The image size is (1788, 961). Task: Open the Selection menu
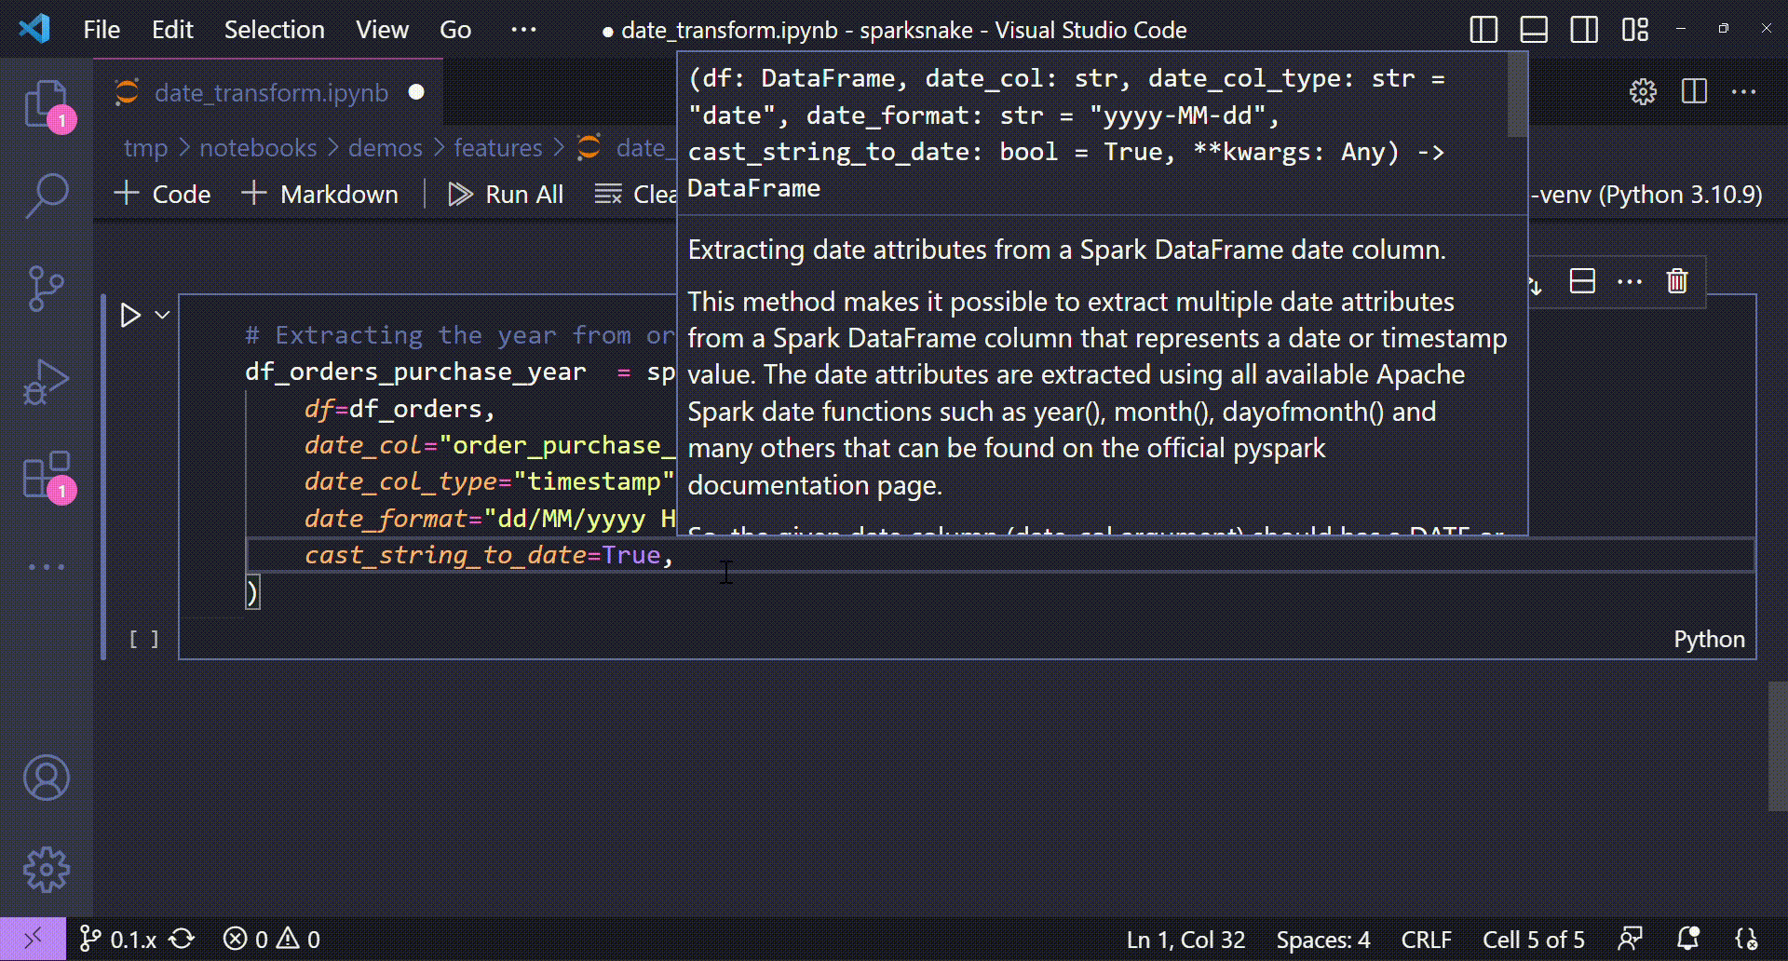tap(274, 30)
